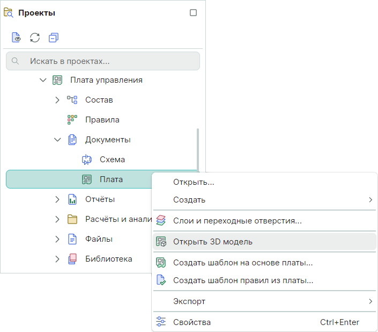Click the Открыть... context menu item
The width and height of the screenshot is (378, 332).
tap(194, 182)
